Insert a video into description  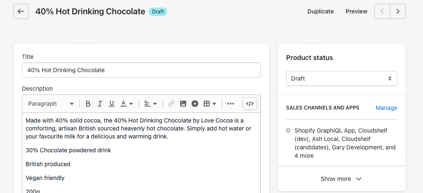(x=195, y=104)
